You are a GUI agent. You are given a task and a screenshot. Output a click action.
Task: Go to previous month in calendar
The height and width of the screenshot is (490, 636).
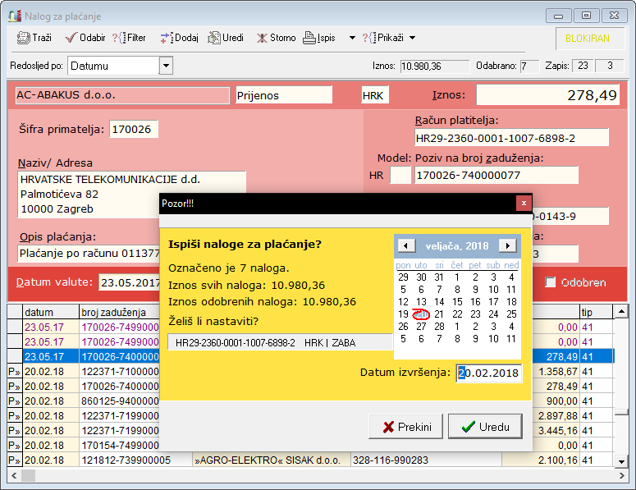(x=405, y=245)
